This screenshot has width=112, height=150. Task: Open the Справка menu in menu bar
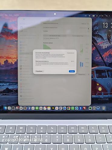(16, 15)
